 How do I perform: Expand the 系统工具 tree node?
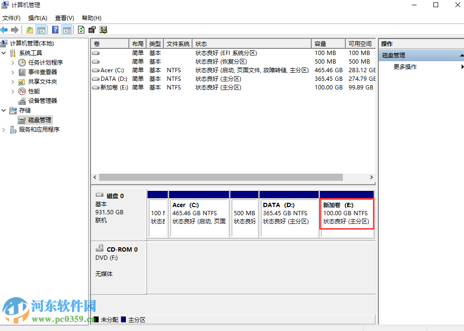click(4, 53)
